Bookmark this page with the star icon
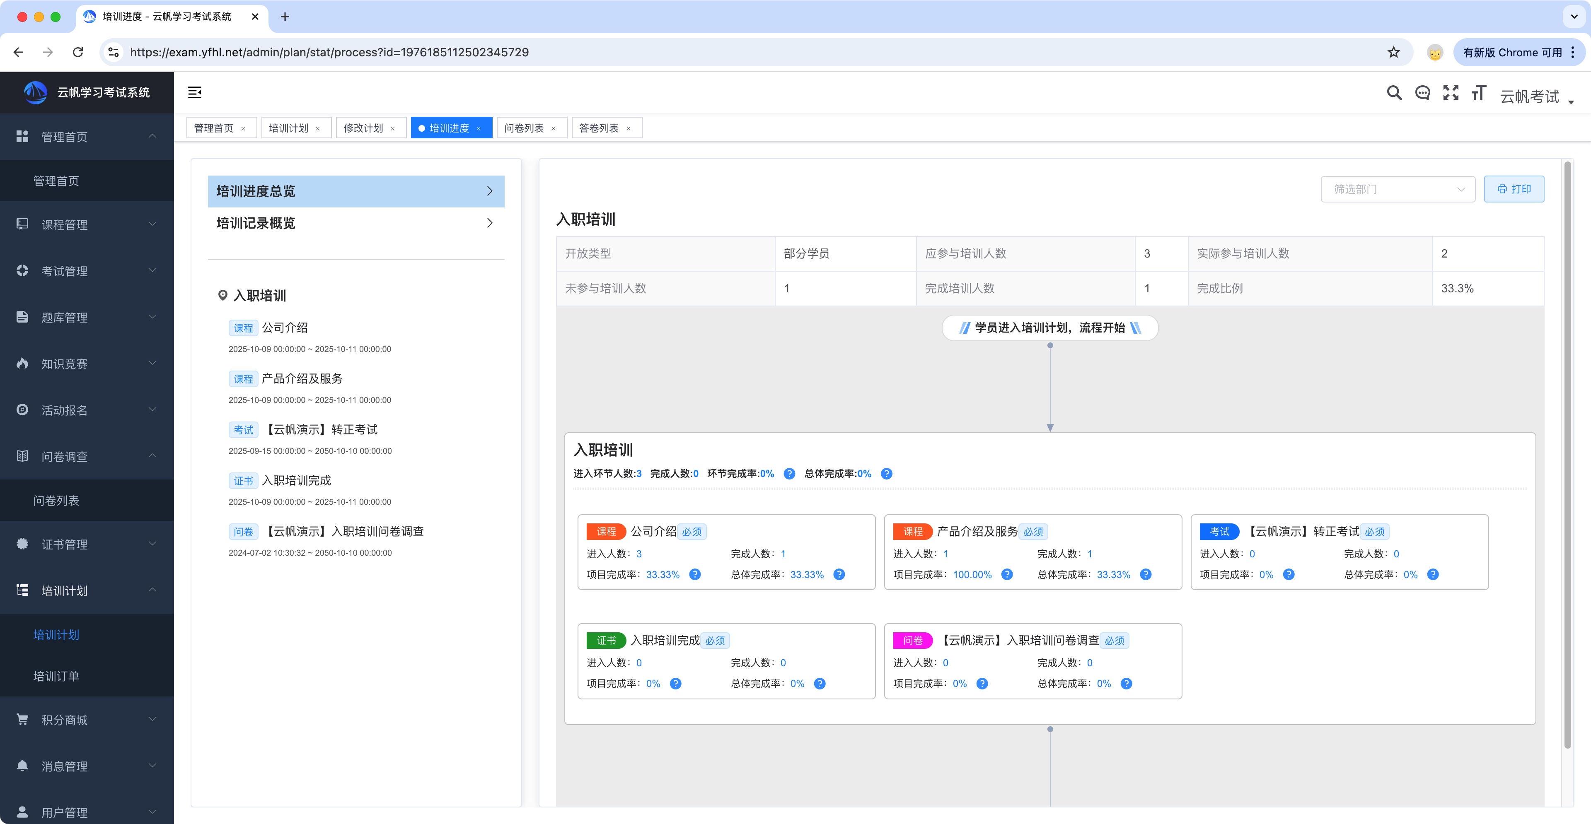Image resolution: width=1591 pixels, height=824 pixels. pos(1393,53)
